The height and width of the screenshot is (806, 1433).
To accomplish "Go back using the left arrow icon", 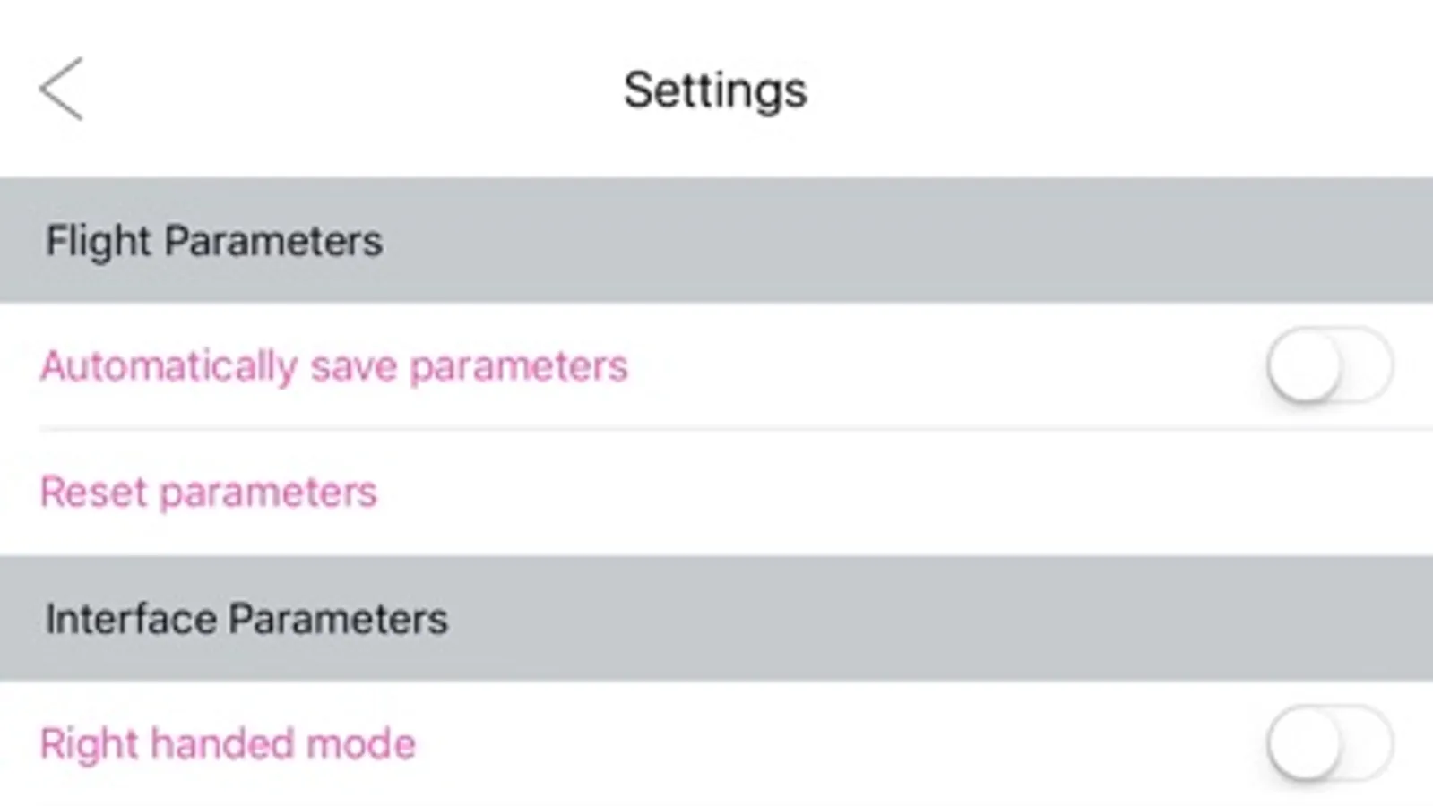I will coord(61,89).
